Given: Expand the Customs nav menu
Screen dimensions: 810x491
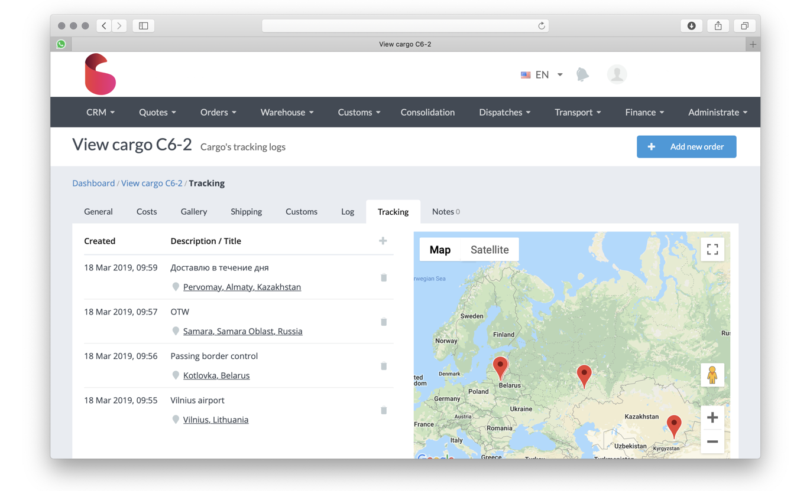Looking at the screenshot, I should [x=359, y=112].
